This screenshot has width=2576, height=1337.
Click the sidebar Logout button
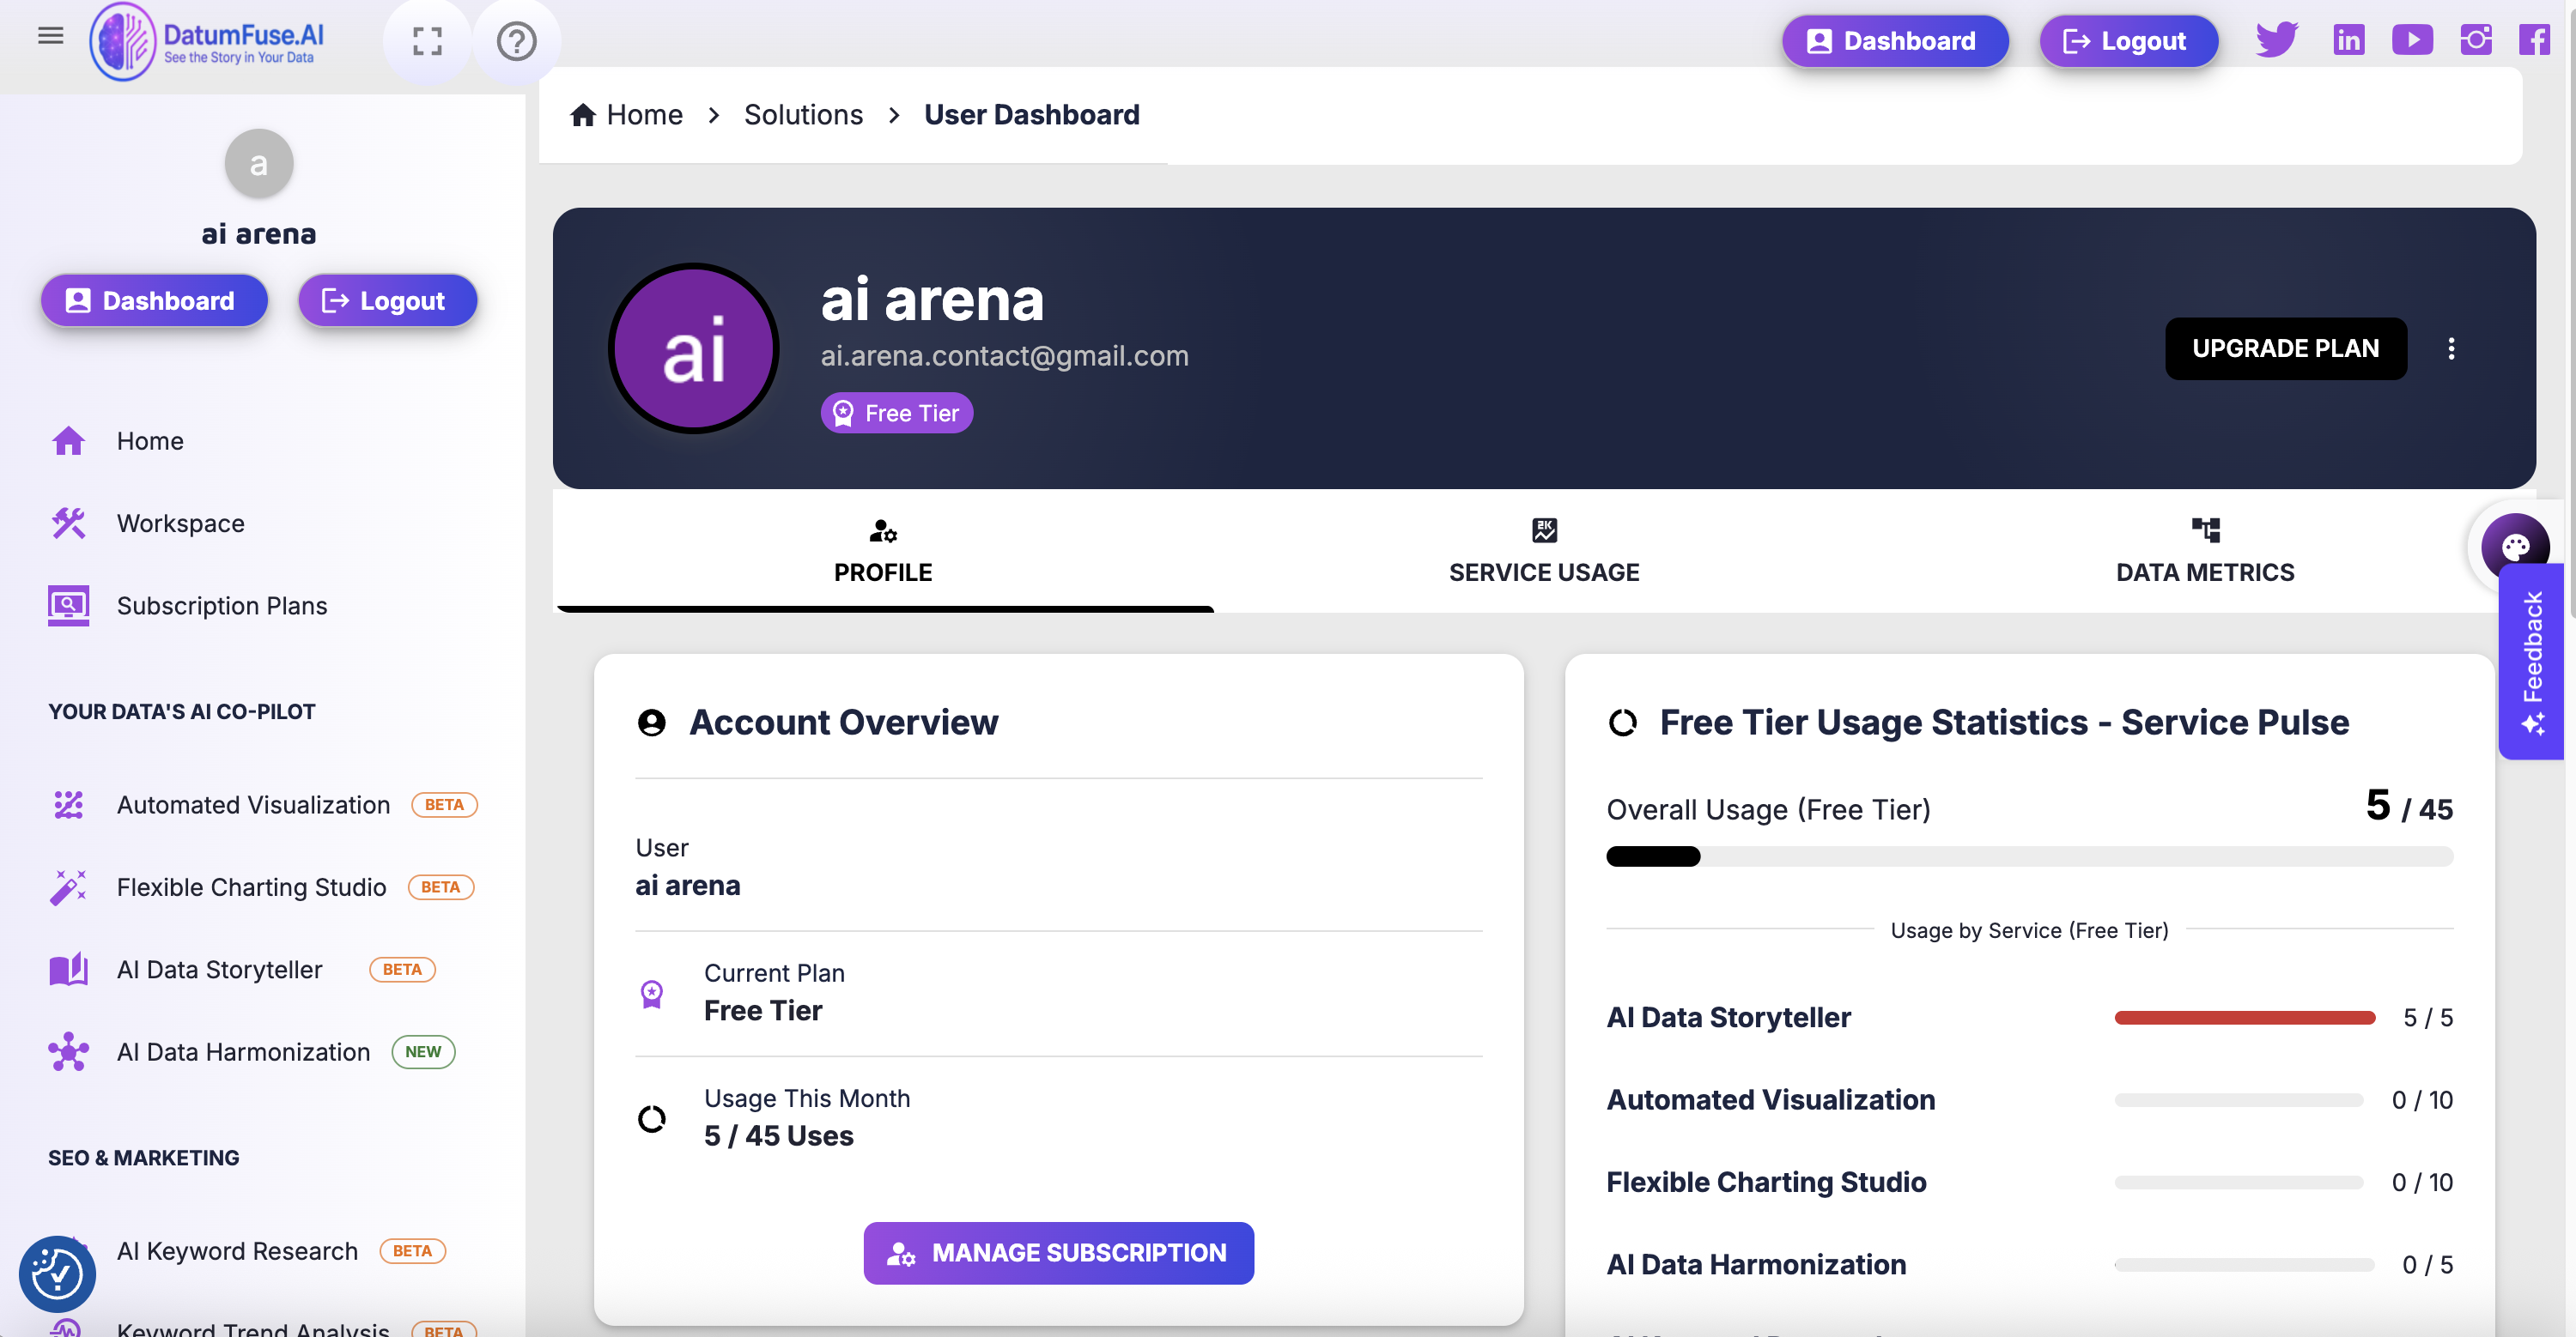387,299
